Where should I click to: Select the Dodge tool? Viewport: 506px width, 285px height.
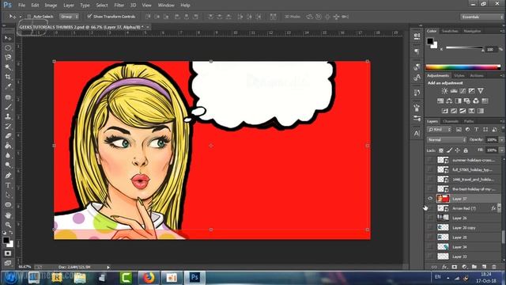(8, 165)
